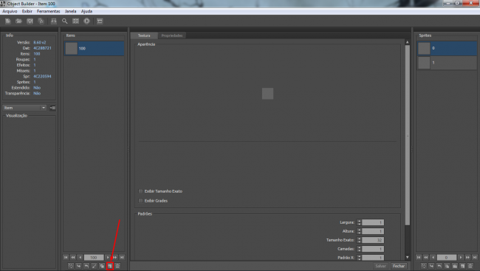Compile and save using the toolbar floppy icon
Image resolution: width=480 pixels, height=271 pixels.
[30, 21]
